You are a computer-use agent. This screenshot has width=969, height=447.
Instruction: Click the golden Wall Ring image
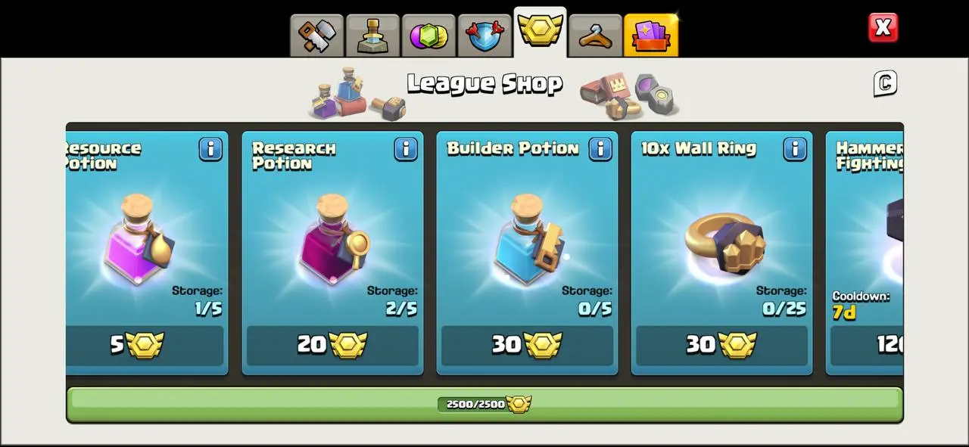pos(725,244)
